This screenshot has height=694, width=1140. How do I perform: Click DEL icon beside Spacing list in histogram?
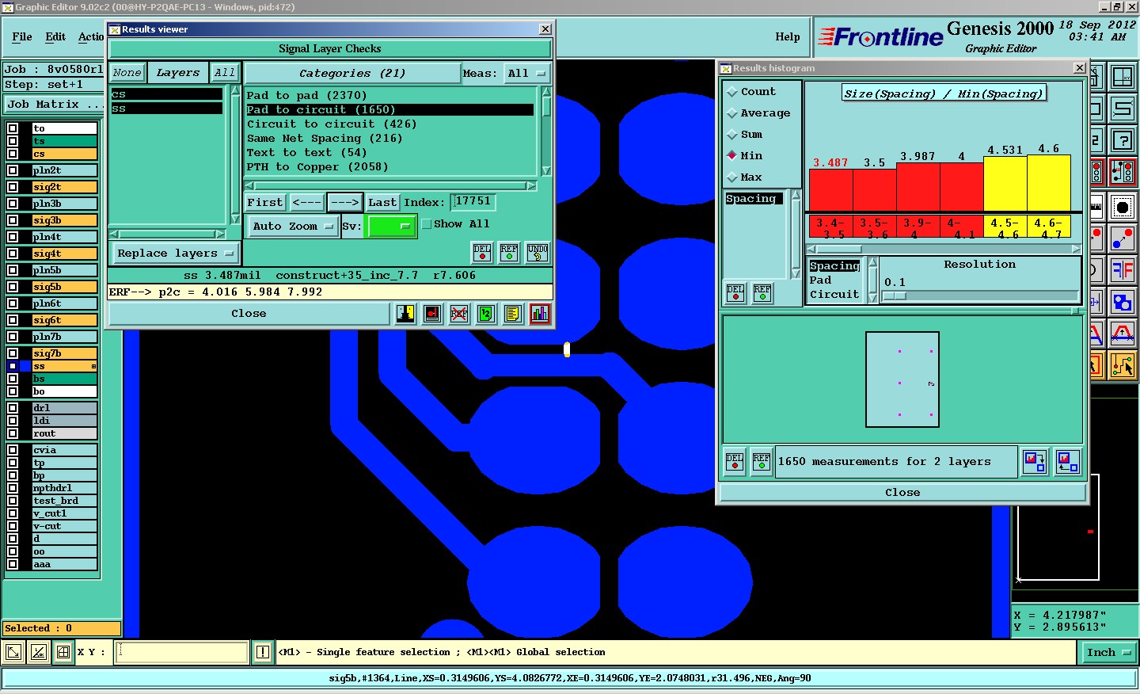pos(735,294)
